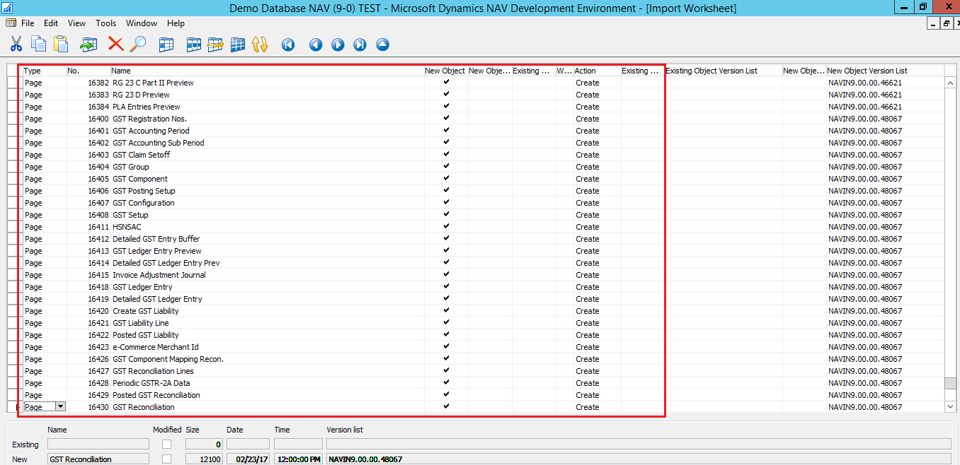Screen dimensions: 960x465
Task: Click the No. column header
Action: click(88, 71)
